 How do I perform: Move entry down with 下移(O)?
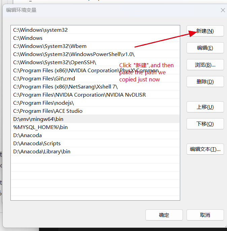[205, 124]
